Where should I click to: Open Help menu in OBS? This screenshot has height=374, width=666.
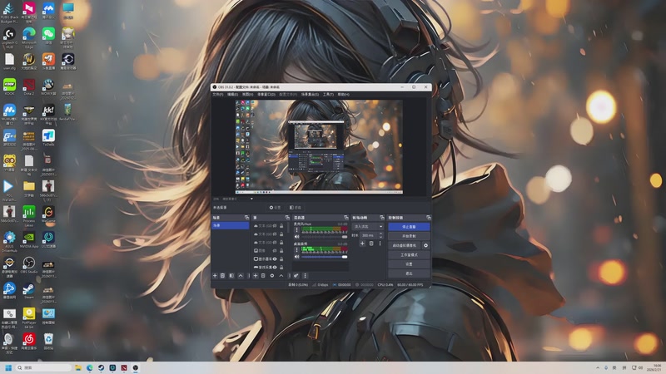tap(344, 94)
